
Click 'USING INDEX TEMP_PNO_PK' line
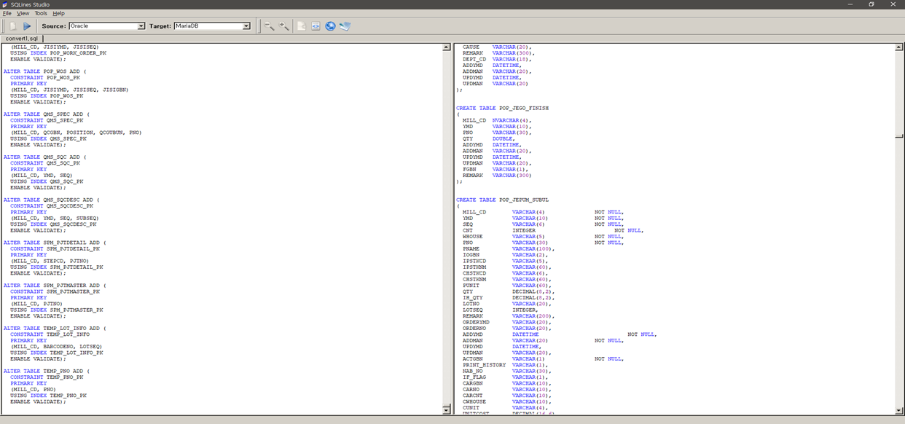(48, 396)
